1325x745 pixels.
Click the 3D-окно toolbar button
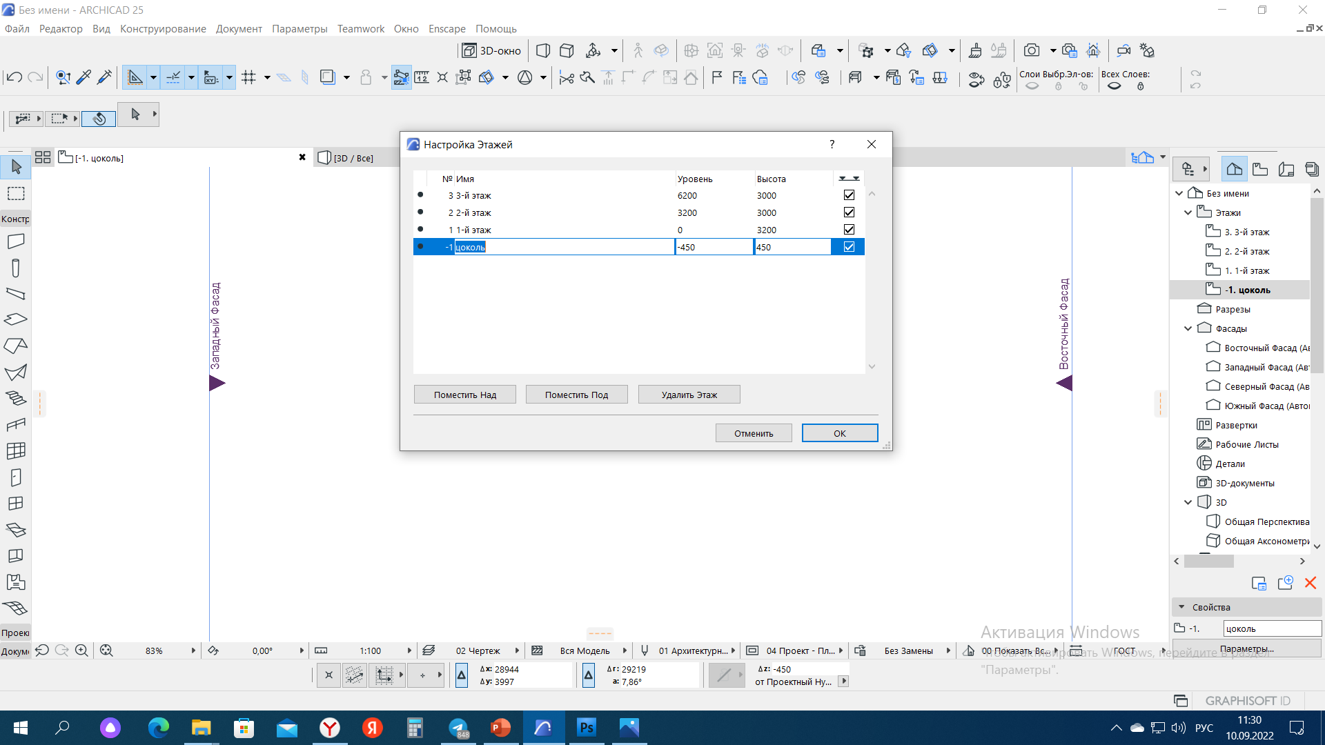pyautogui.click(x=492, y=50)
